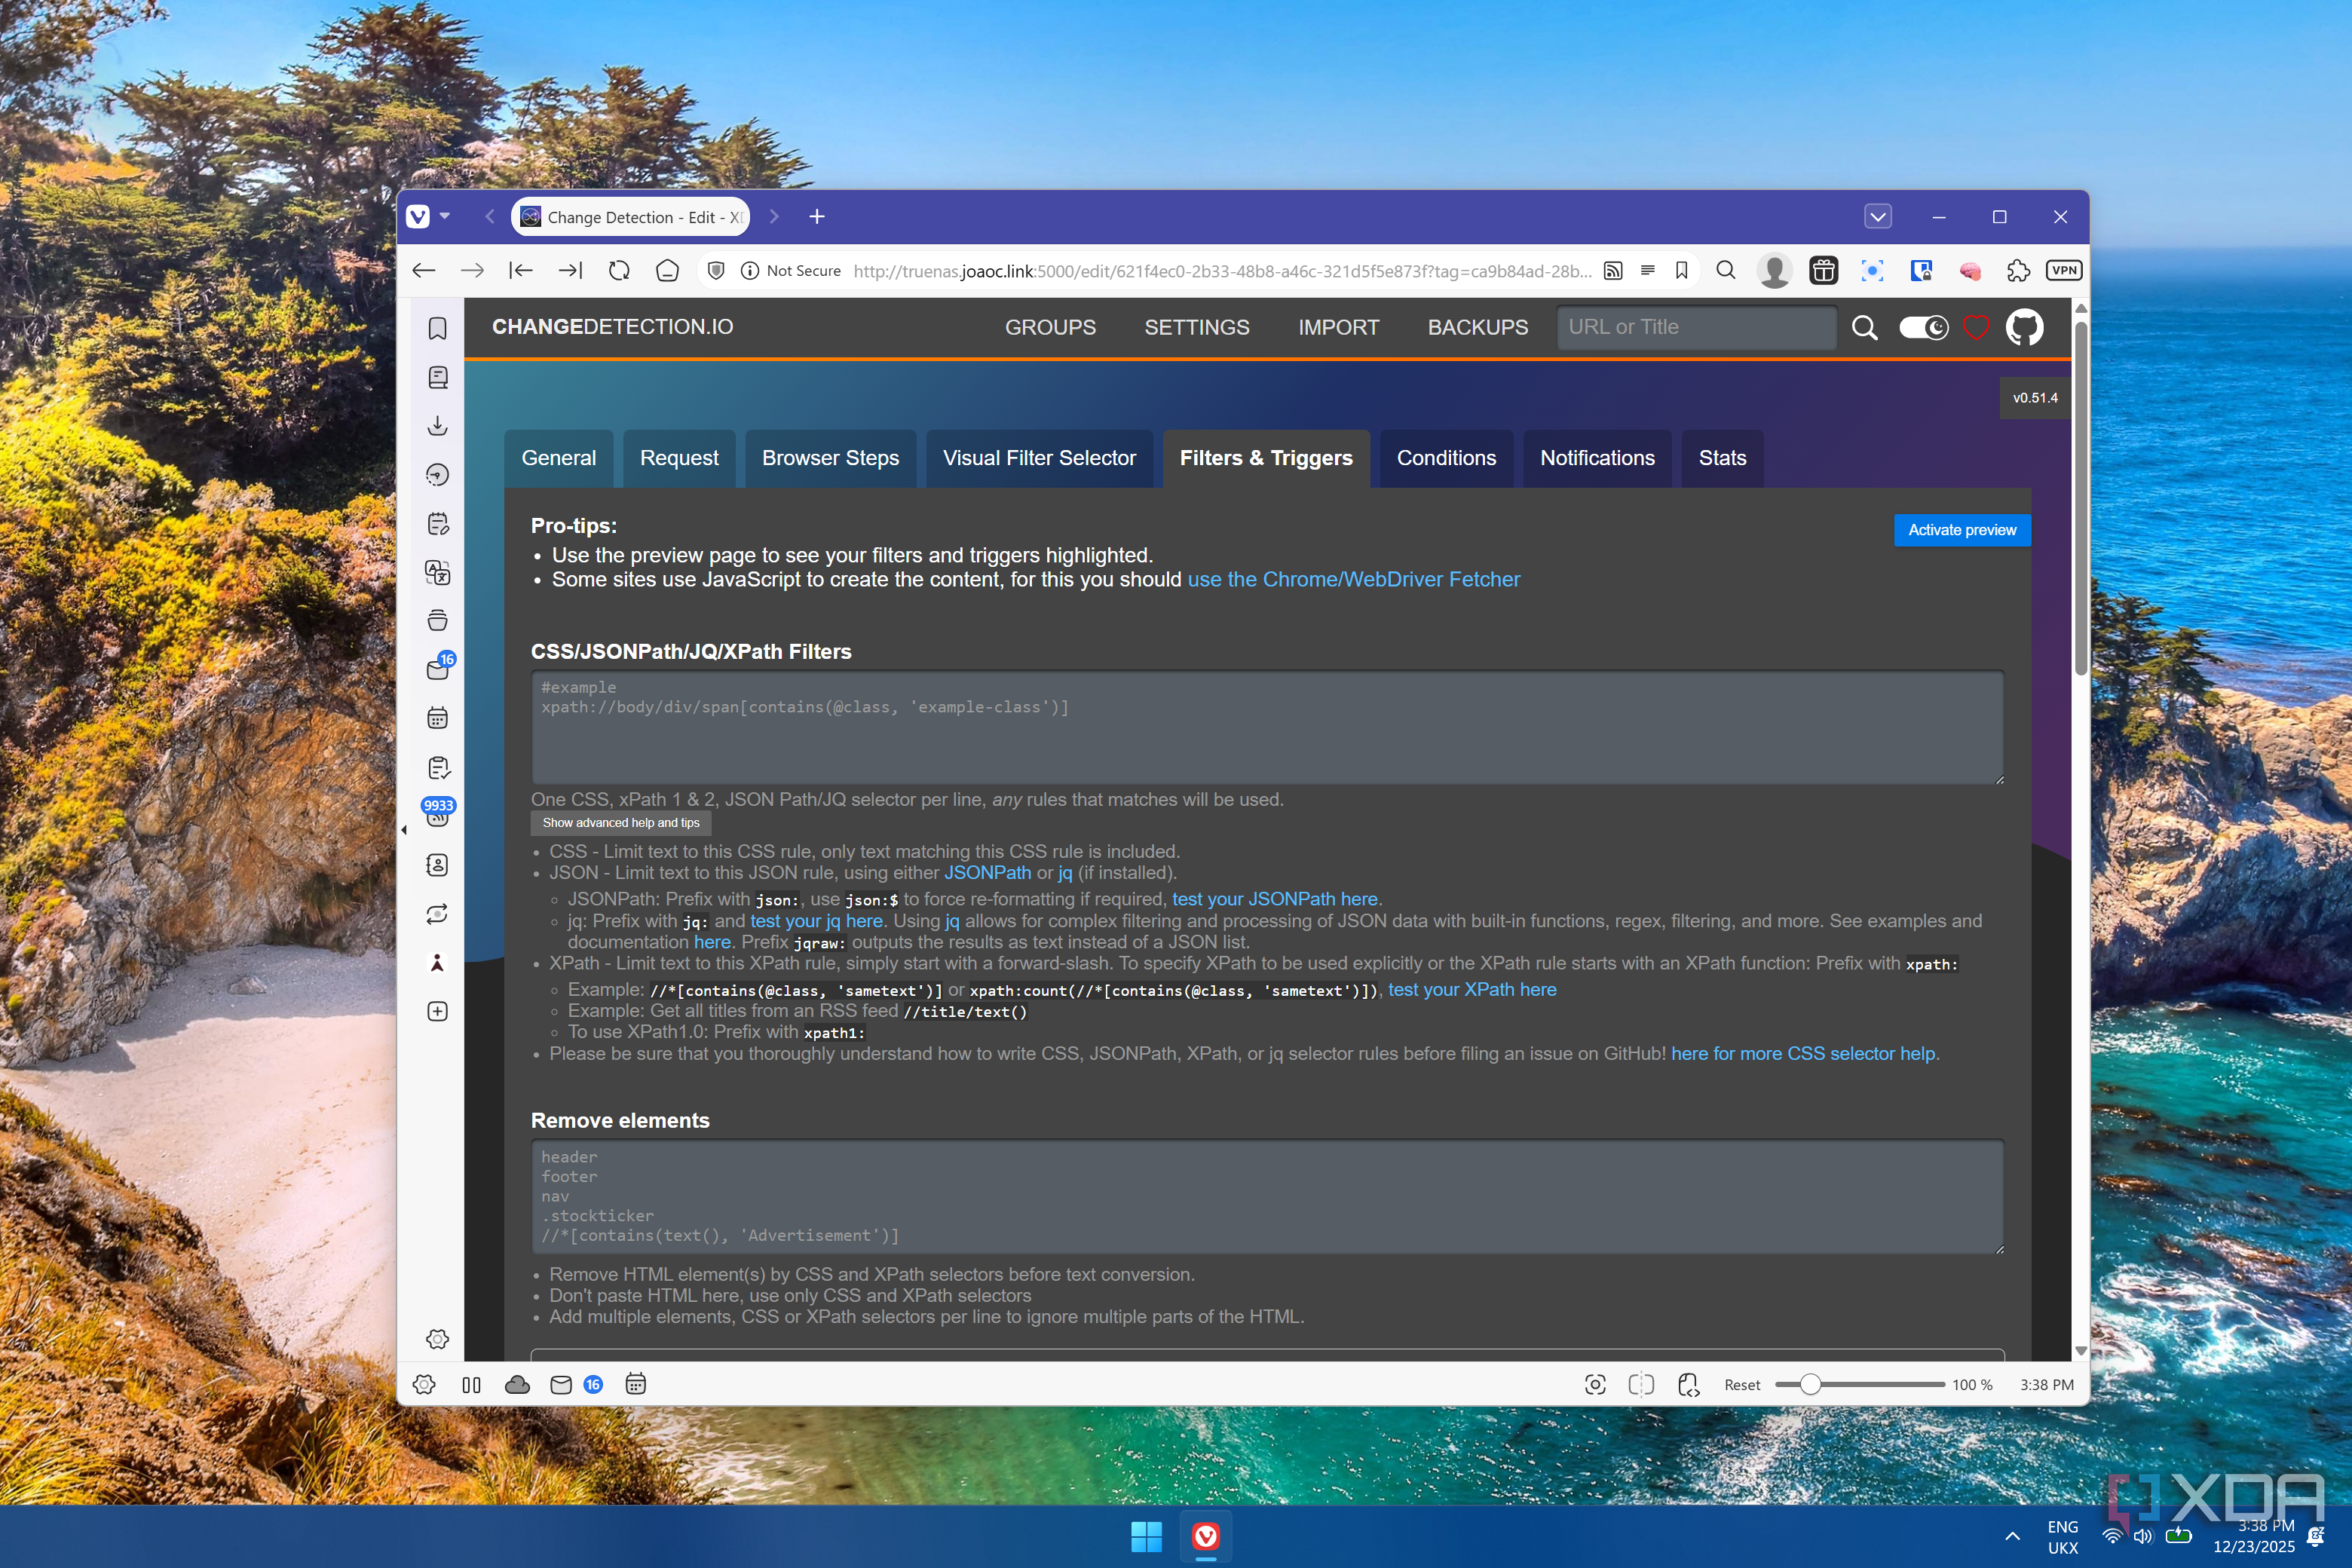Screen dimensions: 2352x1568
Task: Toggle tab tiling icon in status bar
Action: 1641,1384
